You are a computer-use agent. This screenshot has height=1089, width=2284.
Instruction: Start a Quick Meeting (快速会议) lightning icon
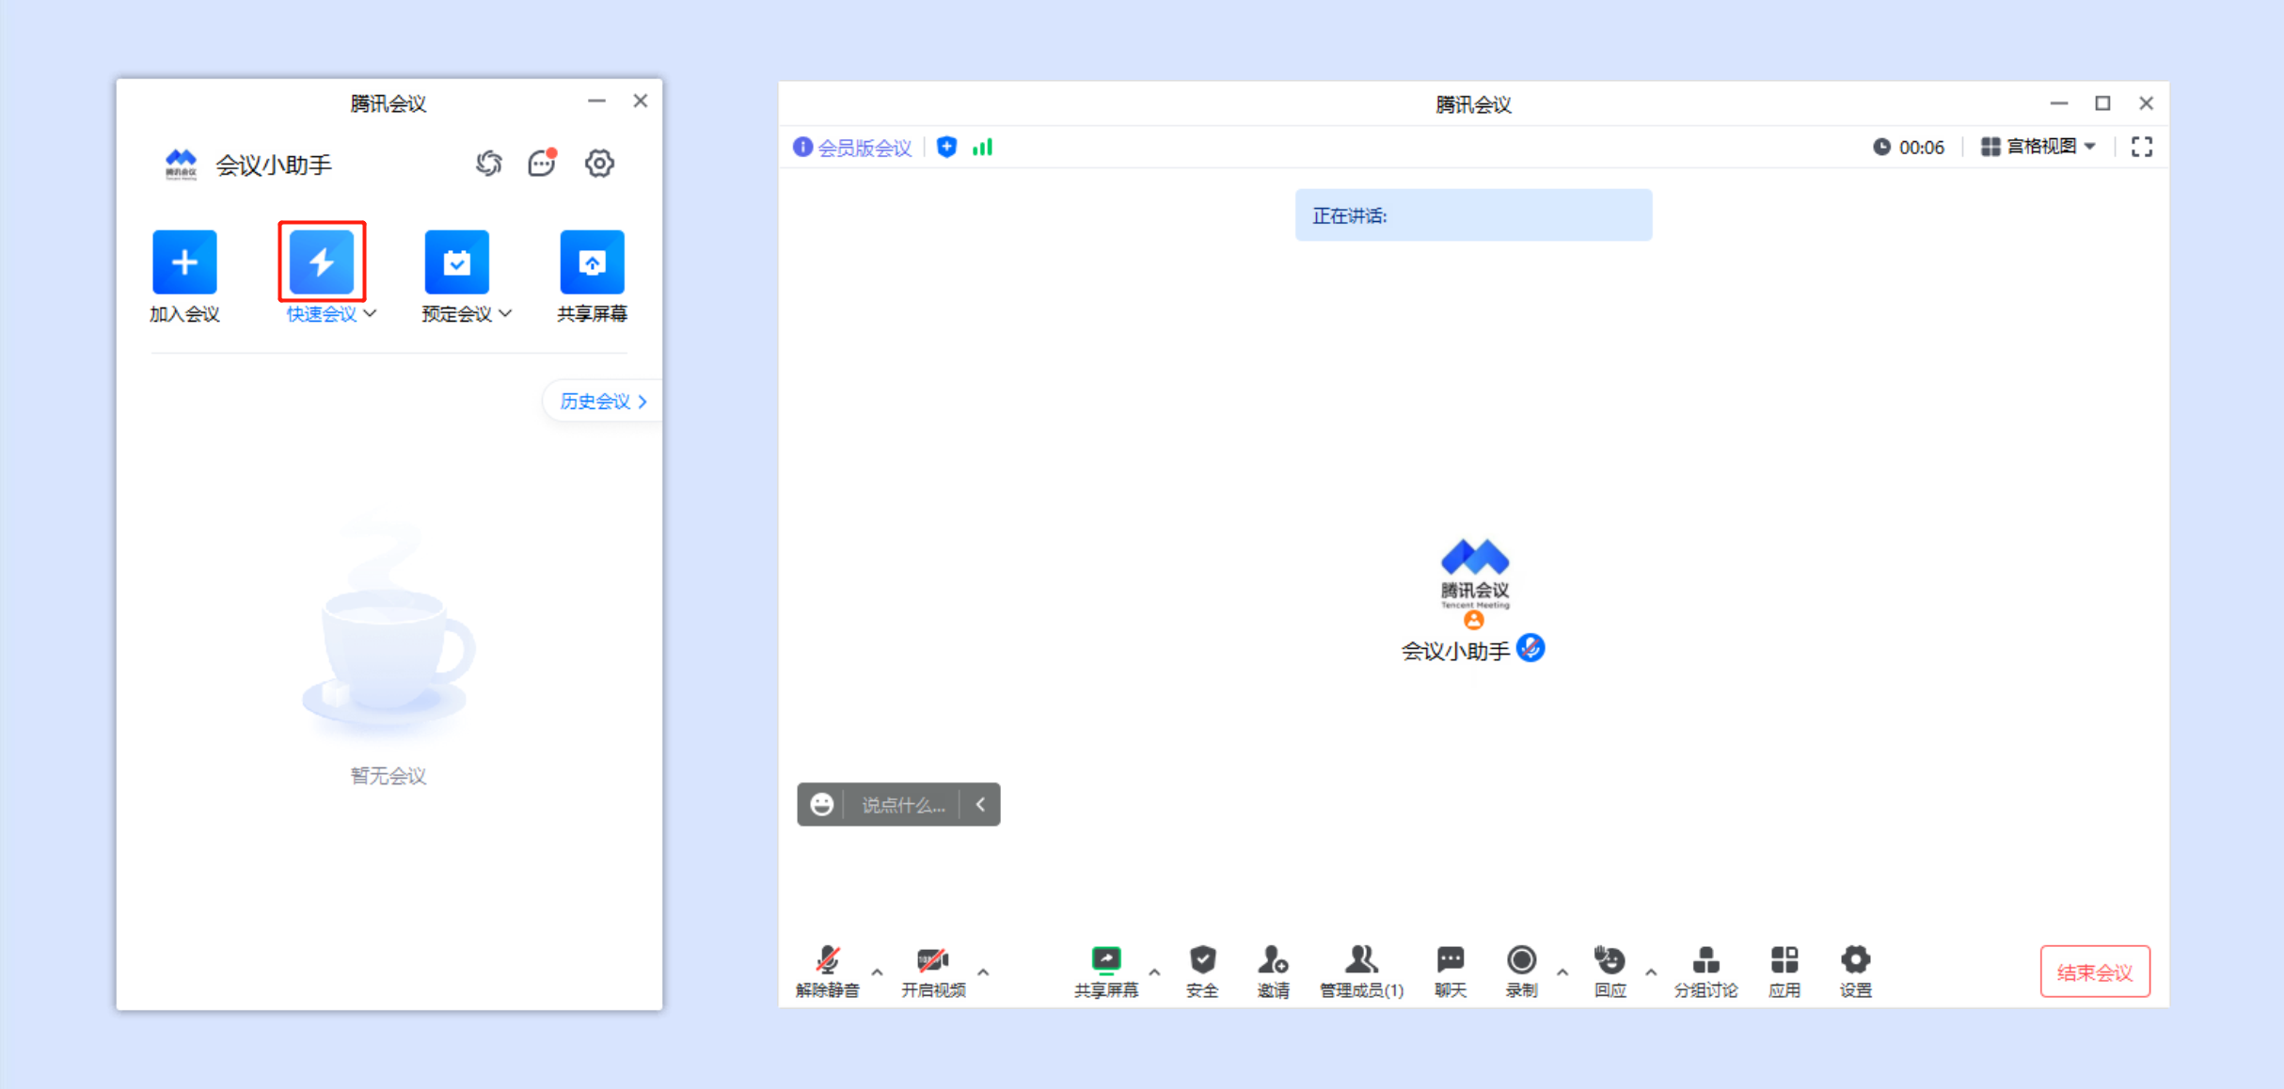(322, 262)
